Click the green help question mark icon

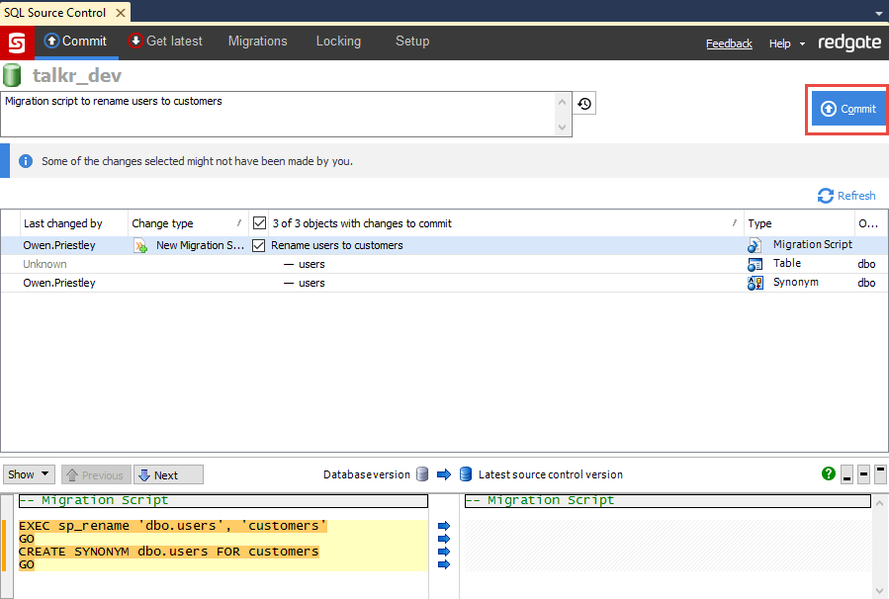(828, 474)
